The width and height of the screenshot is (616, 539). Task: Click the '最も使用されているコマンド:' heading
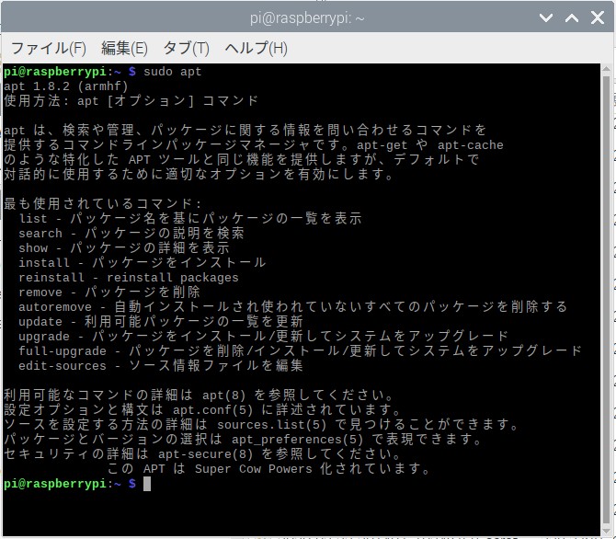[103, 203]
